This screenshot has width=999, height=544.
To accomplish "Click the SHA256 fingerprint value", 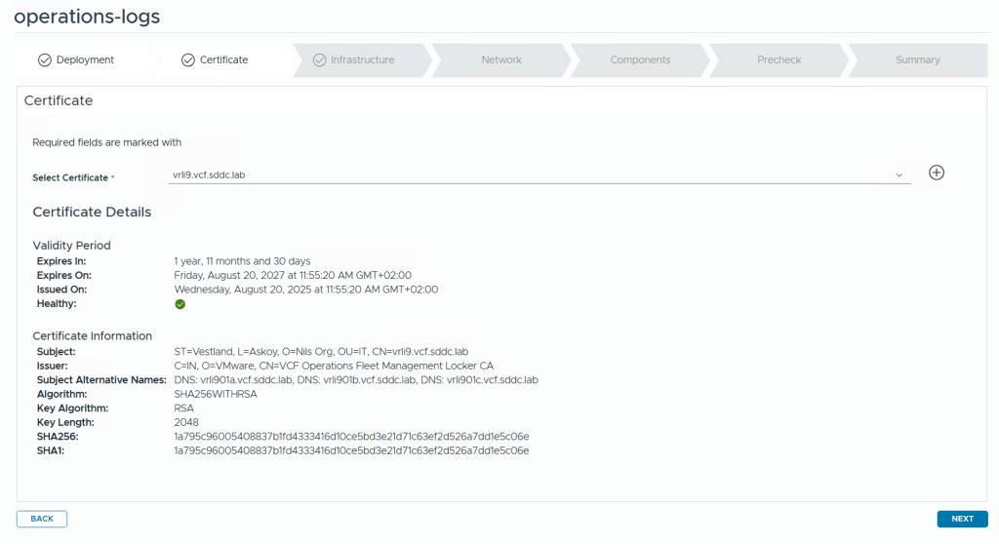I will tap(351, 437).
